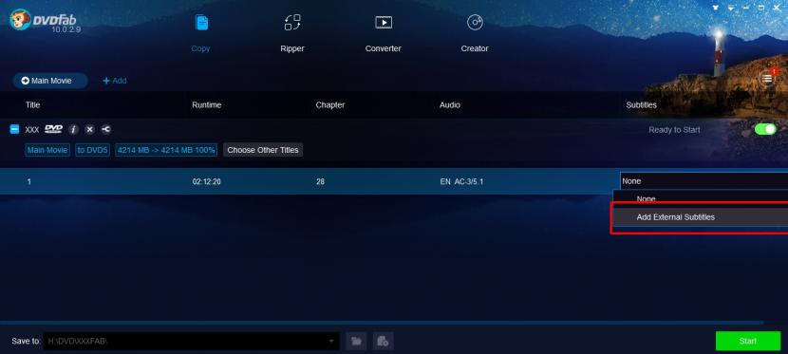Open the Copy module icon
This screenshot has height=354, width=788.
(201, 23)
